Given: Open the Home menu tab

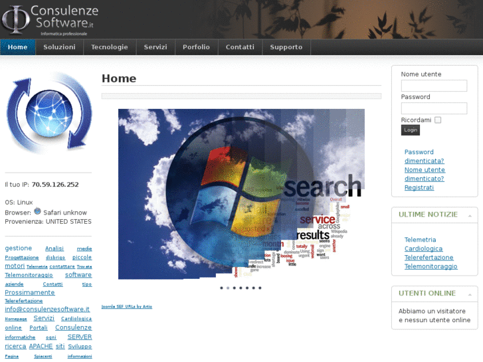Looking at the screenshot, I should tap(17, 47).
